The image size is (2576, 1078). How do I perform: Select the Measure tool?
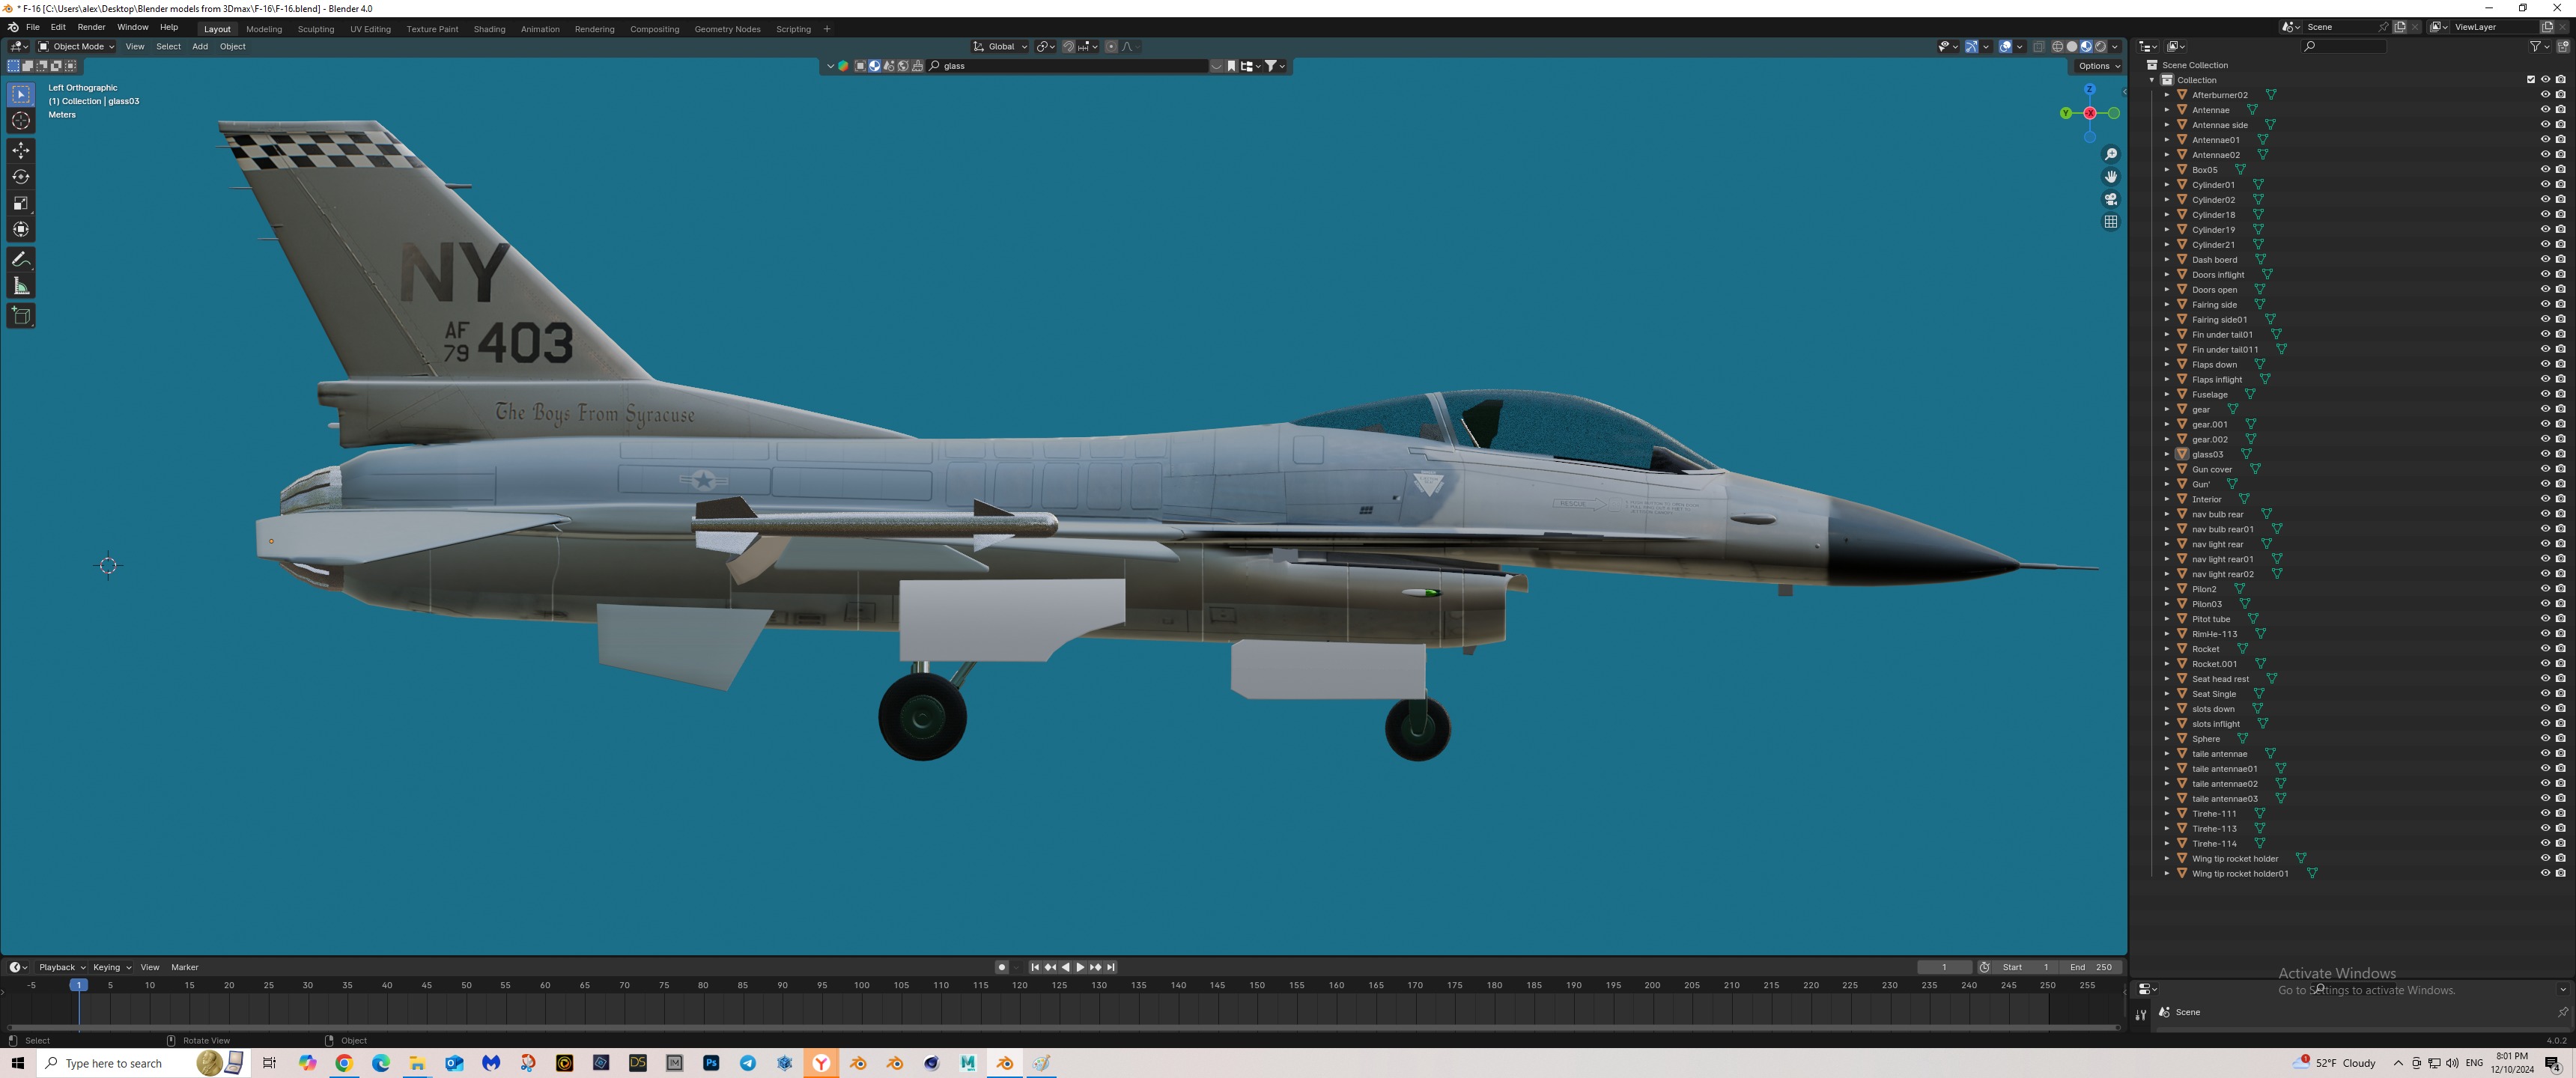pos(21,286)
